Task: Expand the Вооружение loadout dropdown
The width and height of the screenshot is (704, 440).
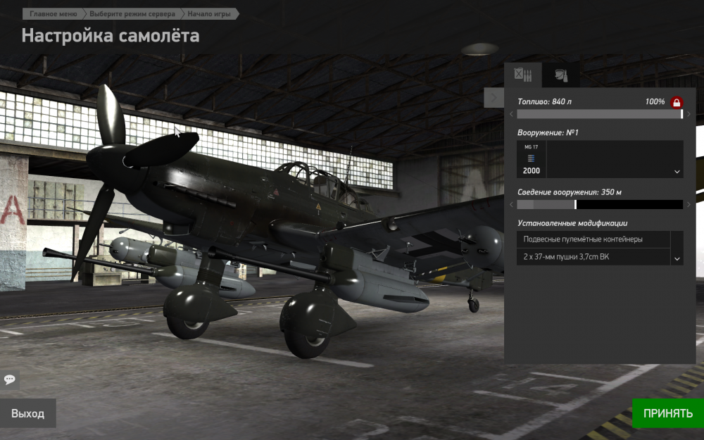Action: pyautogui.click(x=677, y=172)
